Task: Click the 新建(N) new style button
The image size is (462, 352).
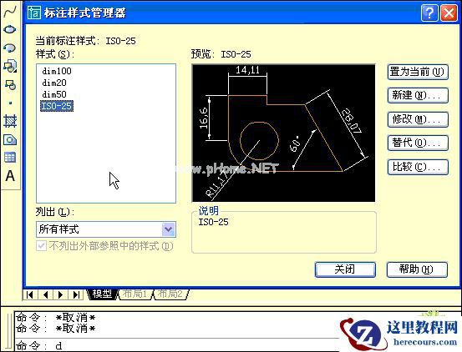Action: [x=418, y=95]
